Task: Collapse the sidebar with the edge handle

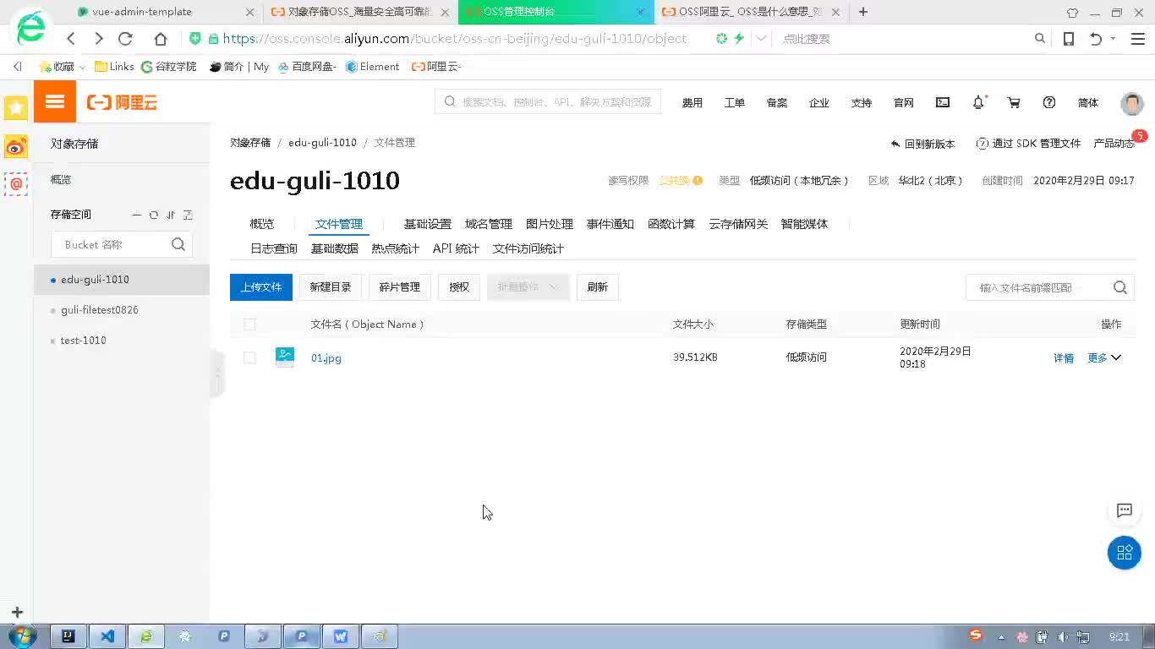Action: point(216,372)
